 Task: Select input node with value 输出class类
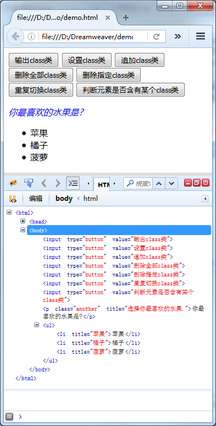point(108,239)
